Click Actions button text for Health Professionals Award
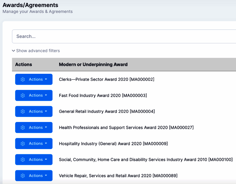This screenshot has width=236, height=184. tap(36, 128)
